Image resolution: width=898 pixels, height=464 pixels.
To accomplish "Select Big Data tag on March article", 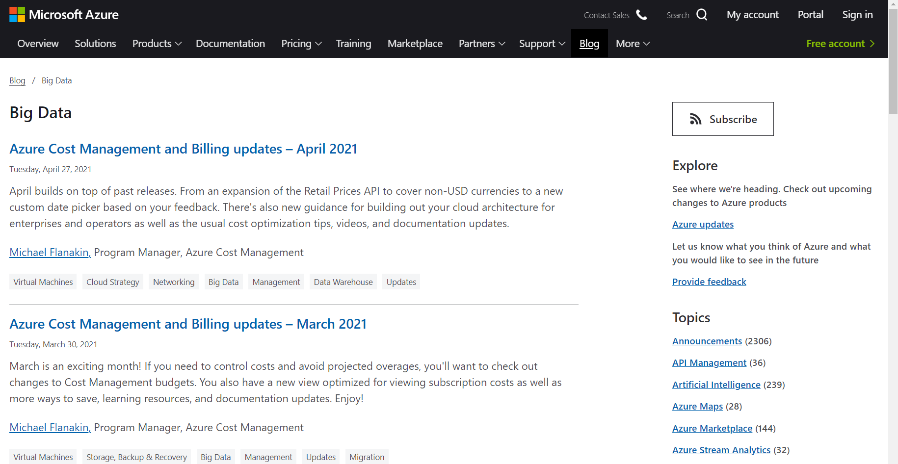I will pyautogui.click(x=216, y=457).
